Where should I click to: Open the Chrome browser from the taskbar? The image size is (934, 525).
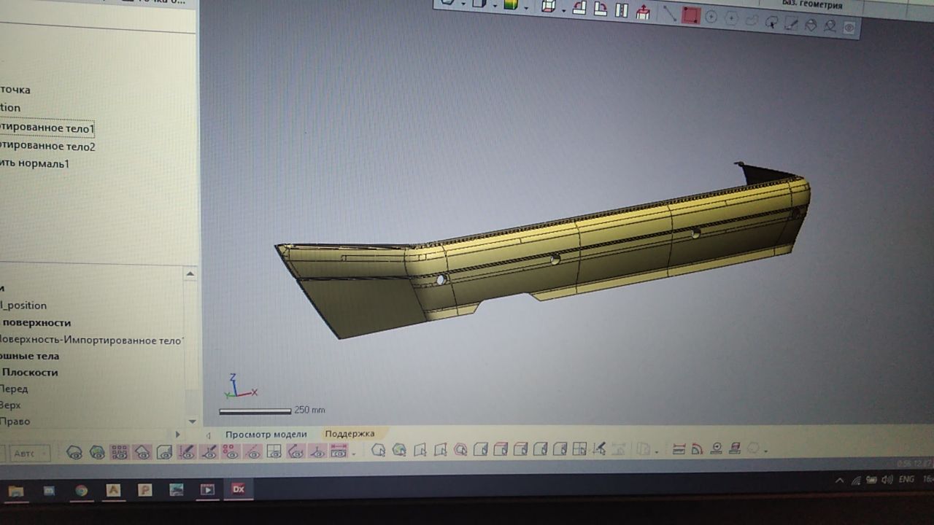81,490
